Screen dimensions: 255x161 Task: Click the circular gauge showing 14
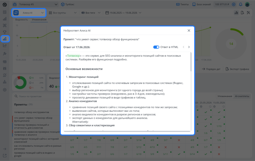[231, 44]
